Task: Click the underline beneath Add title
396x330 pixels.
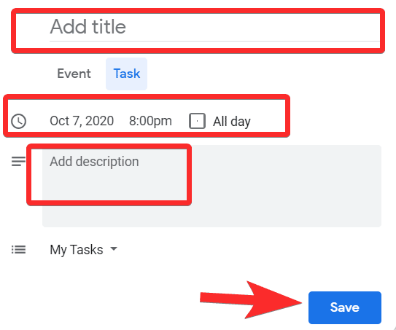Action: pos(214,41)
